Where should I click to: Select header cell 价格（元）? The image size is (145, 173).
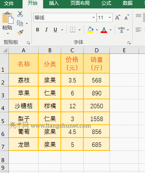pyautogui.click(x=72, y=64)
